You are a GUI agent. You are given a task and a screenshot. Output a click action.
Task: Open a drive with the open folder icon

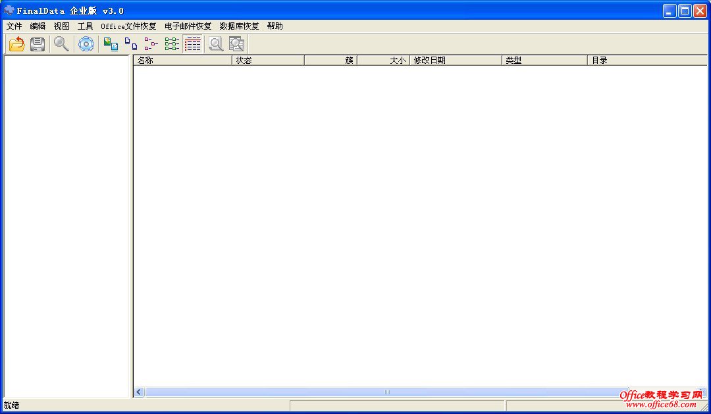(x=16, y=43)
